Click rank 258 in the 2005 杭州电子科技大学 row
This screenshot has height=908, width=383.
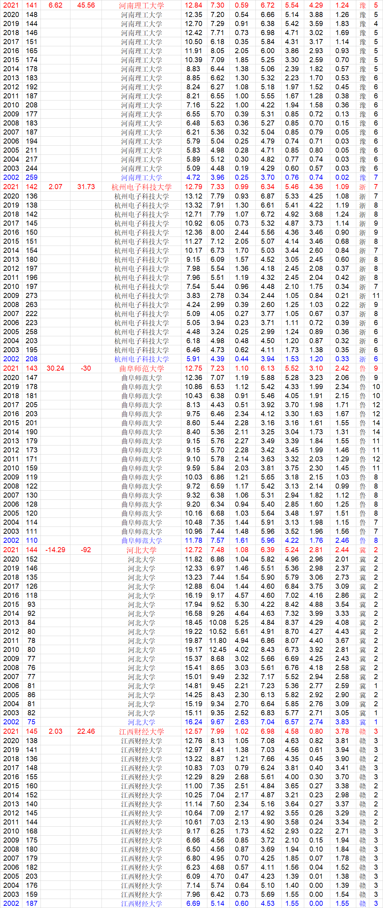31,332
